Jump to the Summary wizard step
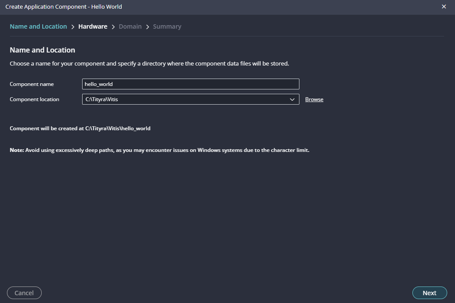455x303 pixels. point(167,26)
